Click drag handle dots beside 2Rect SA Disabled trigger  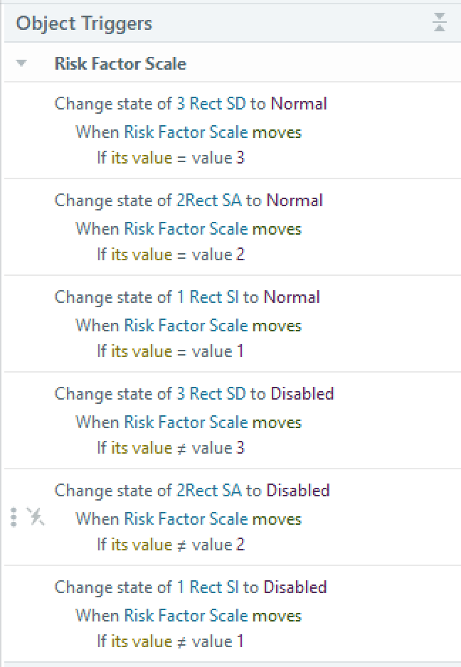[x=14, y=518]
